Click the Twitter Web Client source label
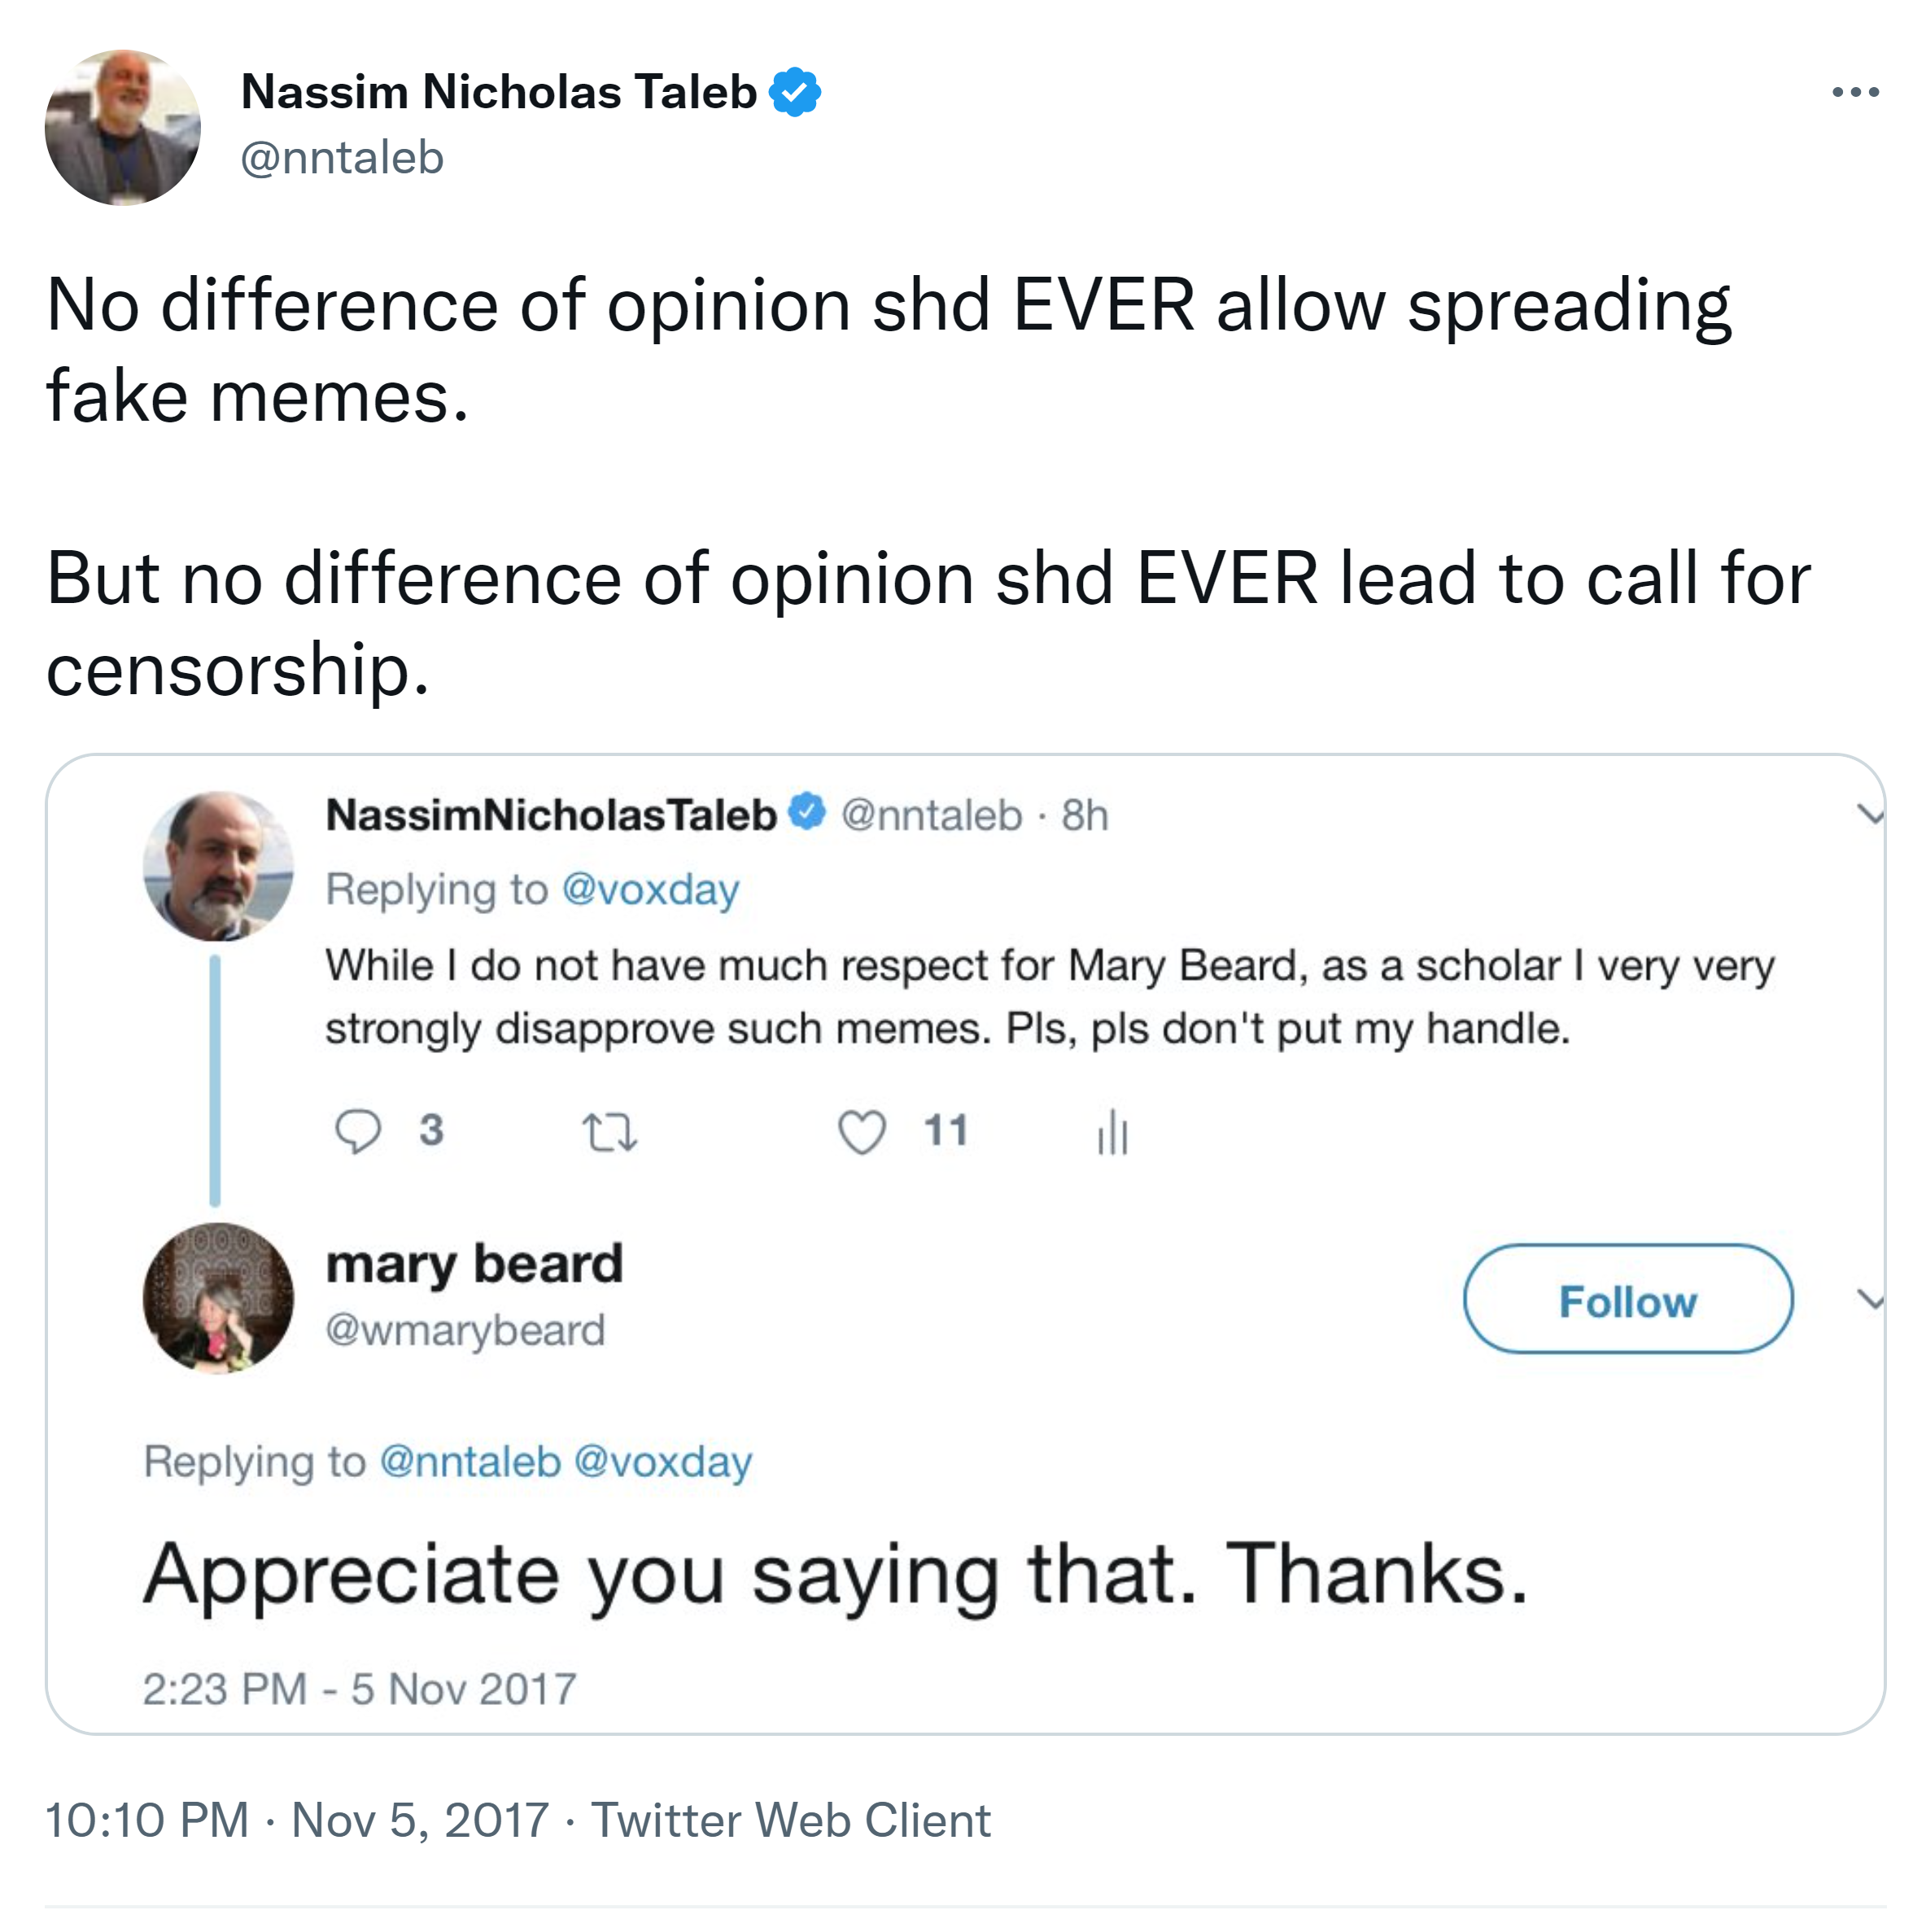1926x1932 pixels. [790, 1820]
